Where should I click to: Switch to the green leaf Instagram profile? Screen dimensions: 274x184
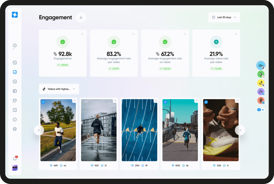tap(261, 74)
